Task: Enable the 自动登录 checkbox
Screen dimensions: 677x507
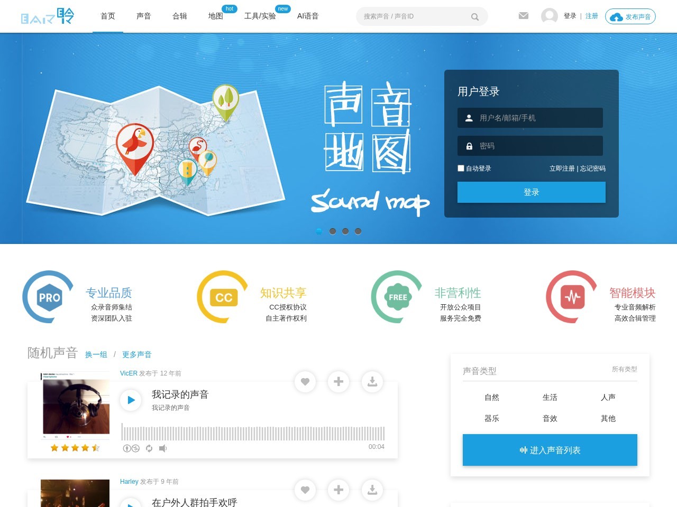Action: (x=461, y=168)
